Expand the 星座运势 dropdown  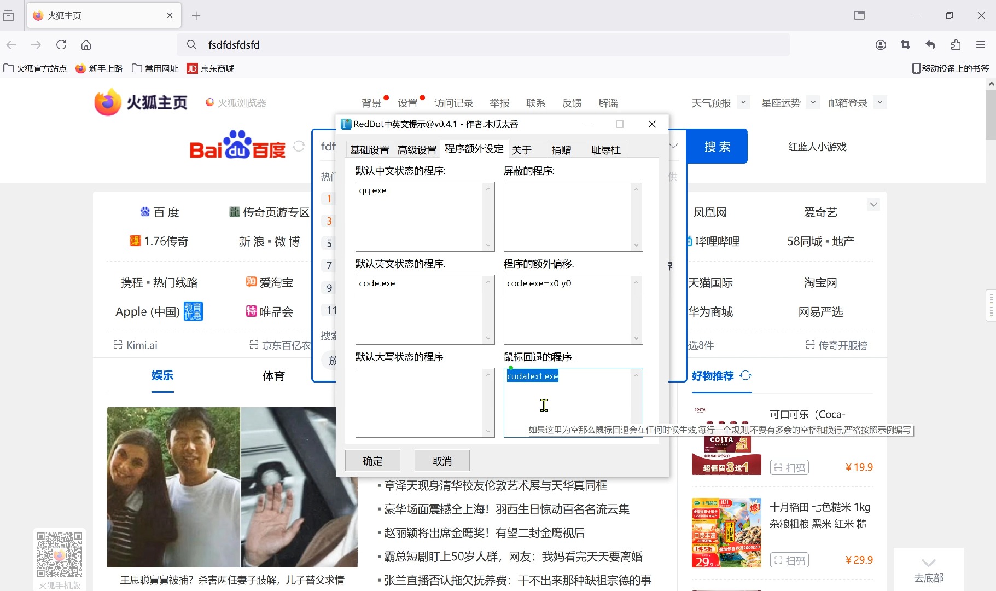tap(813, 102)
